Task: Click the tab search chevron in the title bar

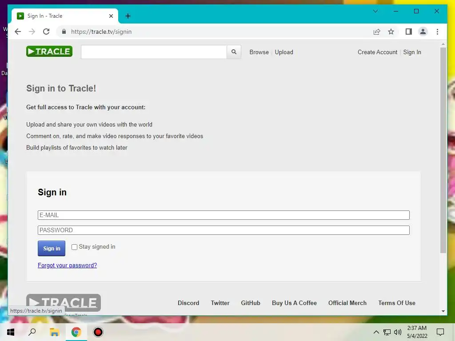Action: click(x=375, y=11)
